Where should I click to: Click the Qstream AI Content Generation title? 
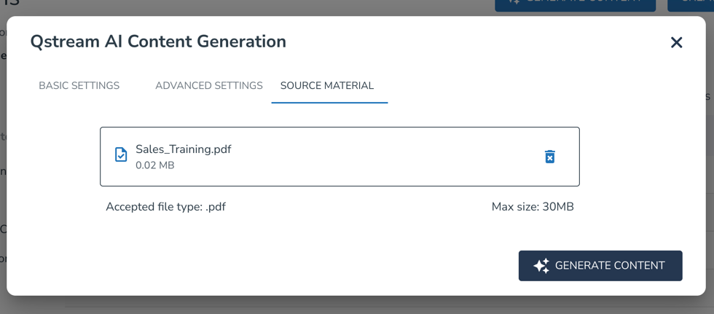pos(158,42)
